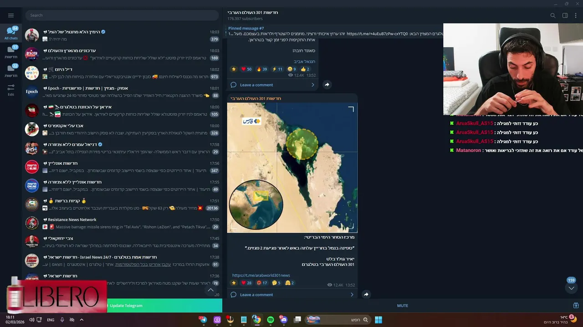The image size is (583, 327).
Task: Click the hug reaction with 2 on map post
Action: pos(289,282)
